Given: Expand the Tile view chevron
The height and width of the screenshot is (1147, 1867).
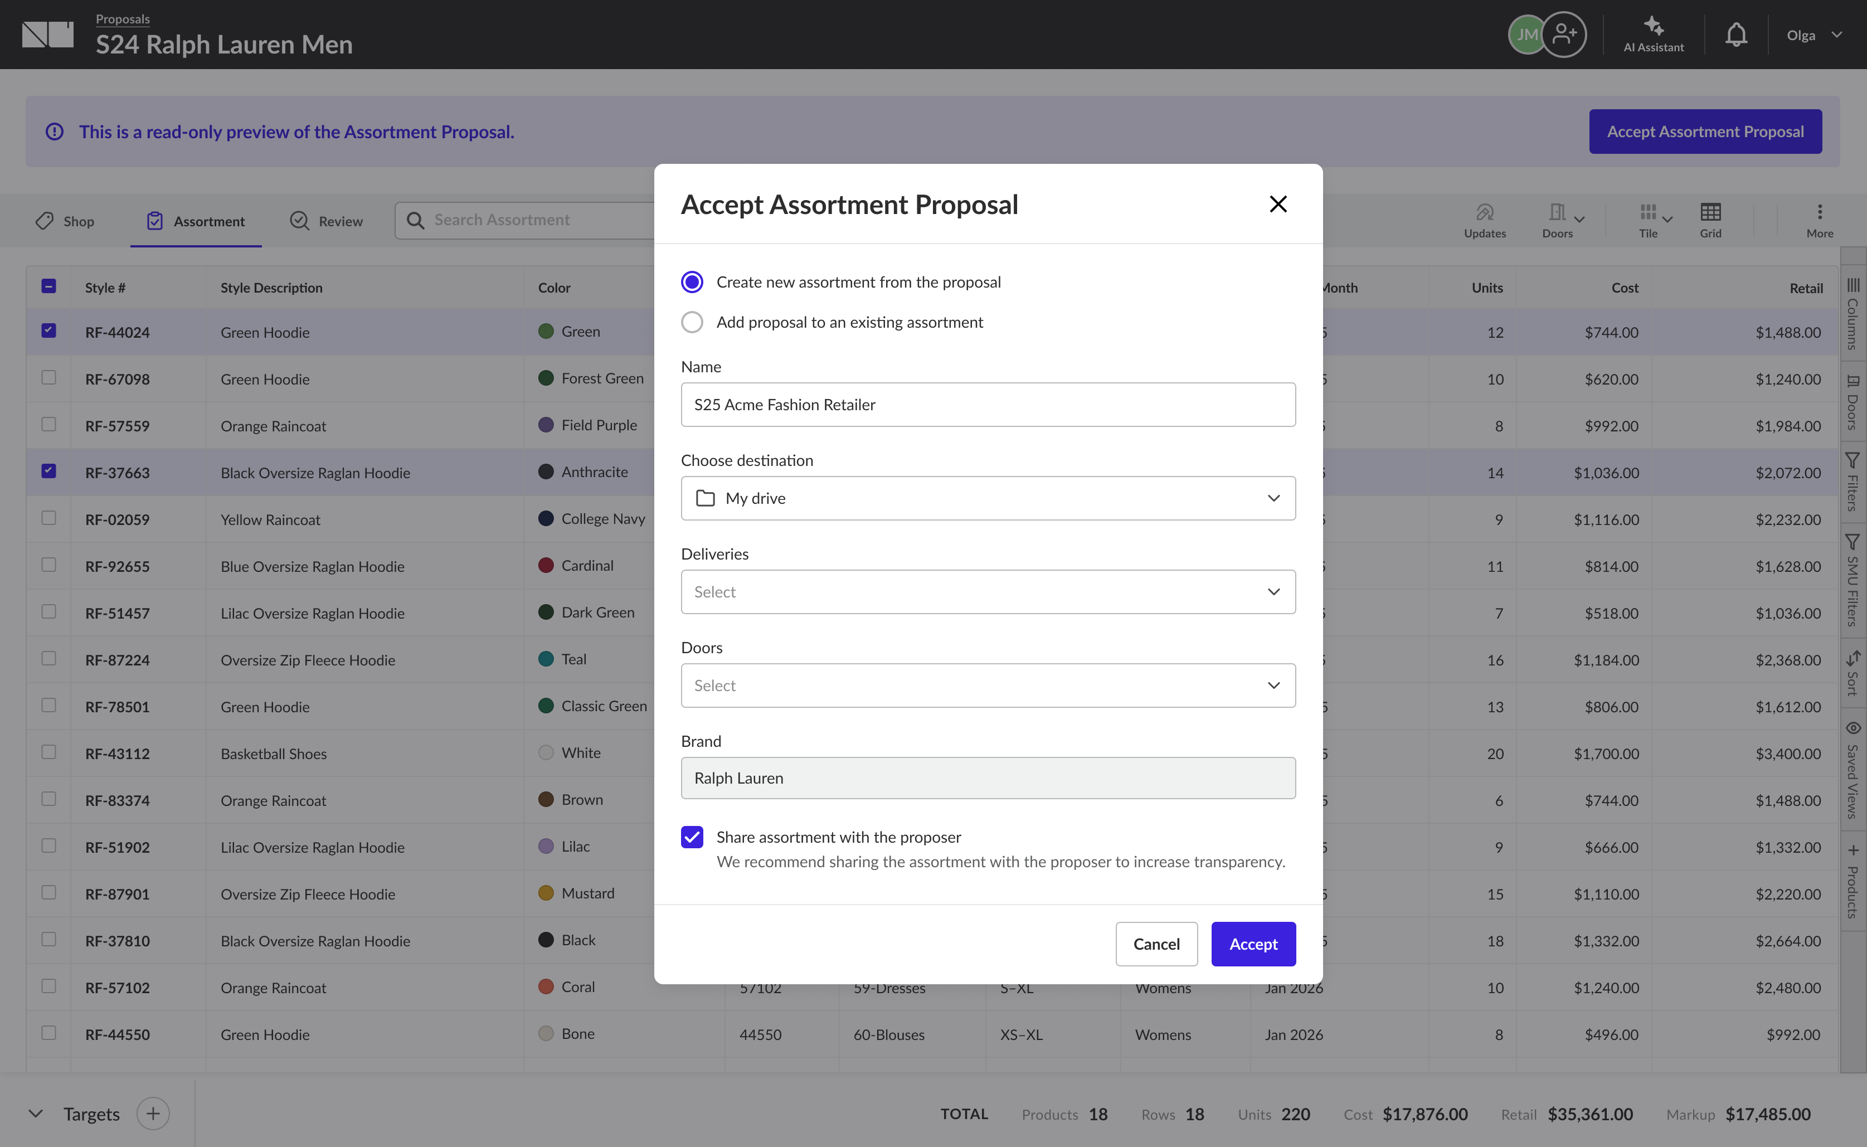Looking at the screenshot, I should click(1667, 219).
